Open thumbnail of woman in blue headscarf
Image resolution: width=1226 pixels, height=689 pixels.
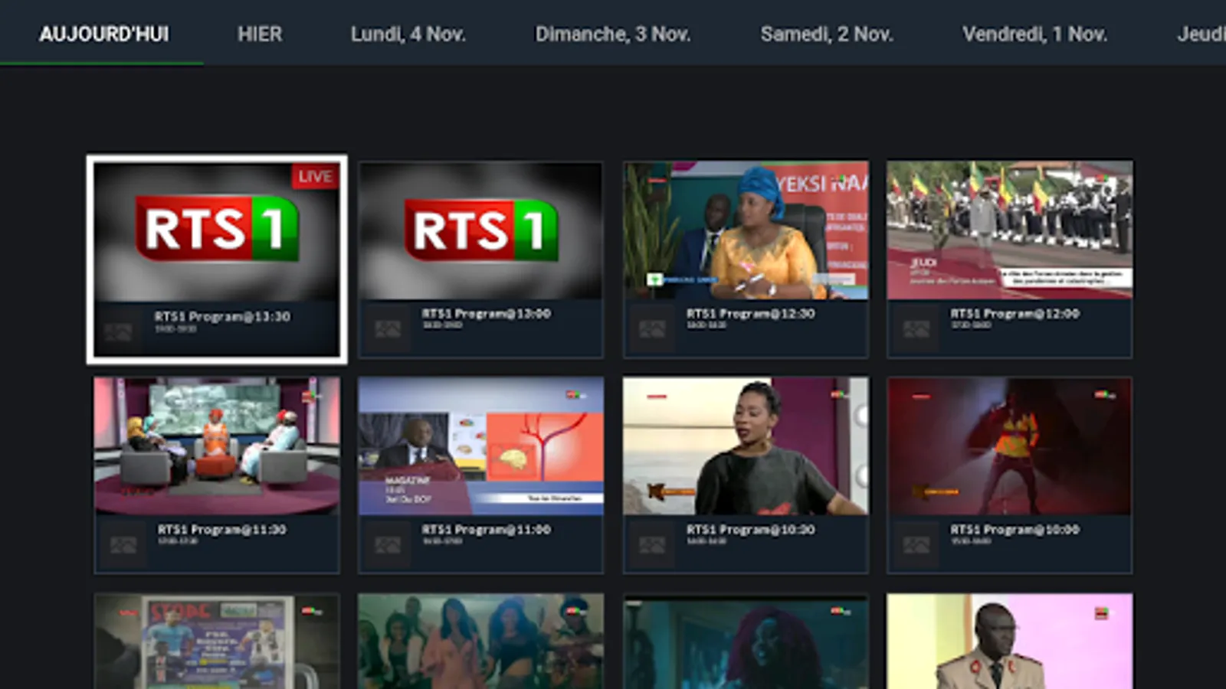point(746,230)
